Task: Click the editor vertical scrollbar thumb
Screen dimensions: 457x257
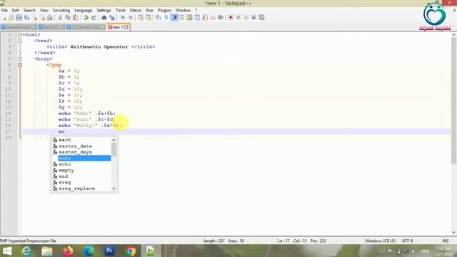Action: coord(454,101)
